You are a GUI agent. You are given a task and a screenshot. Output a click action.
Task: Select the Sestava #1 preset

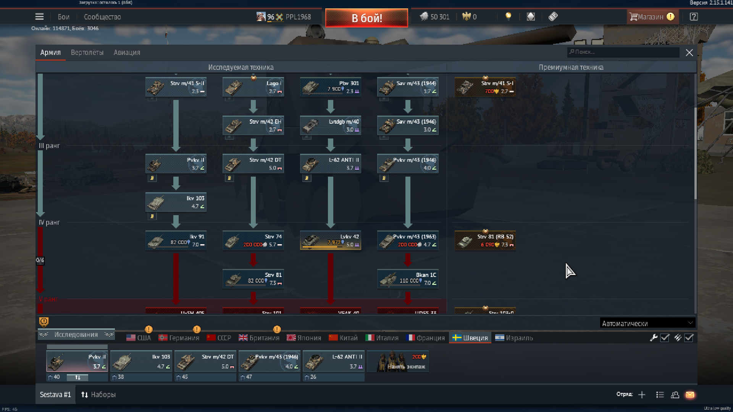(x=55, y=395)
